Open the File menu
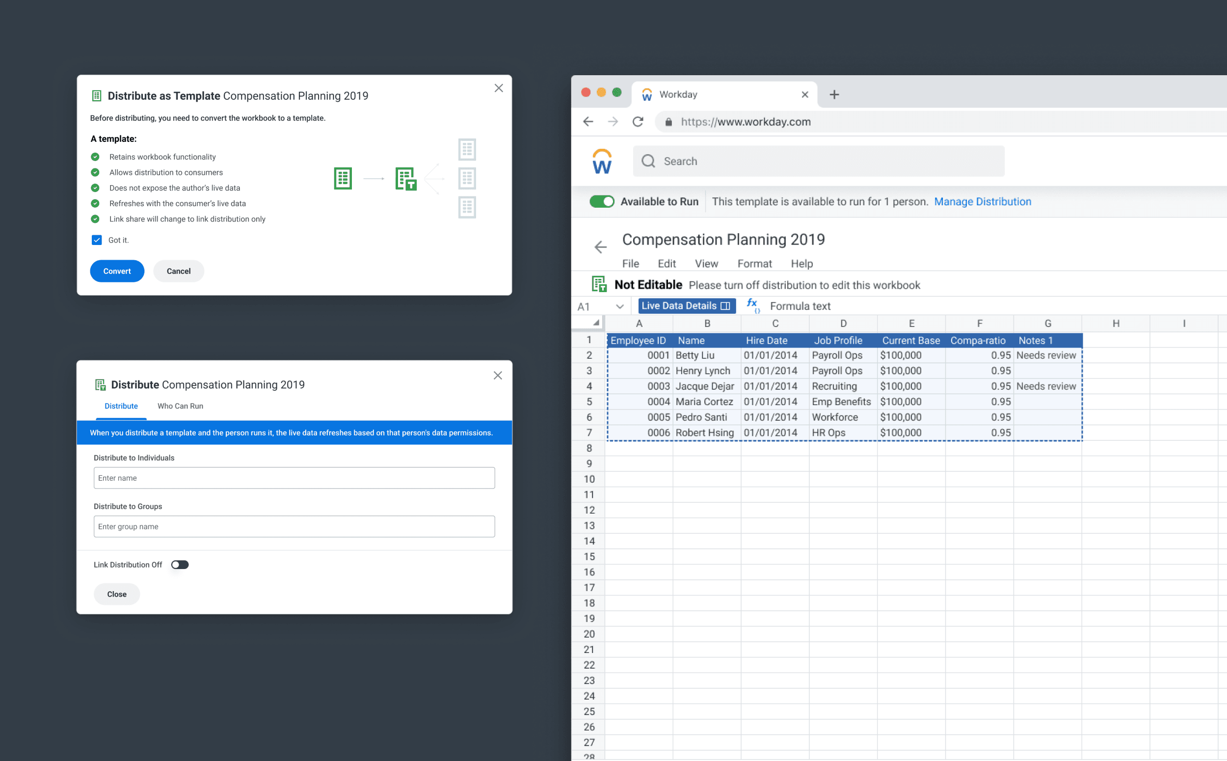Viewport: 1227px width, 761px height. (x=630, y=264)
